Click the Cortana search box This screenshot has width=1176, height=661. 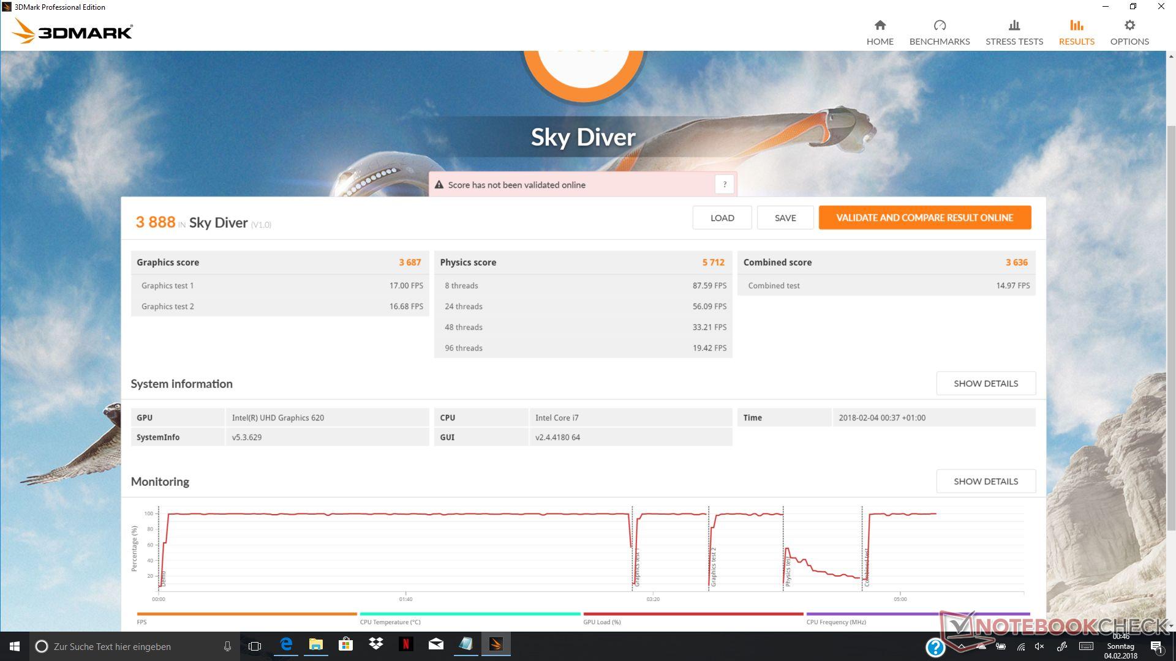pos(135,646)
